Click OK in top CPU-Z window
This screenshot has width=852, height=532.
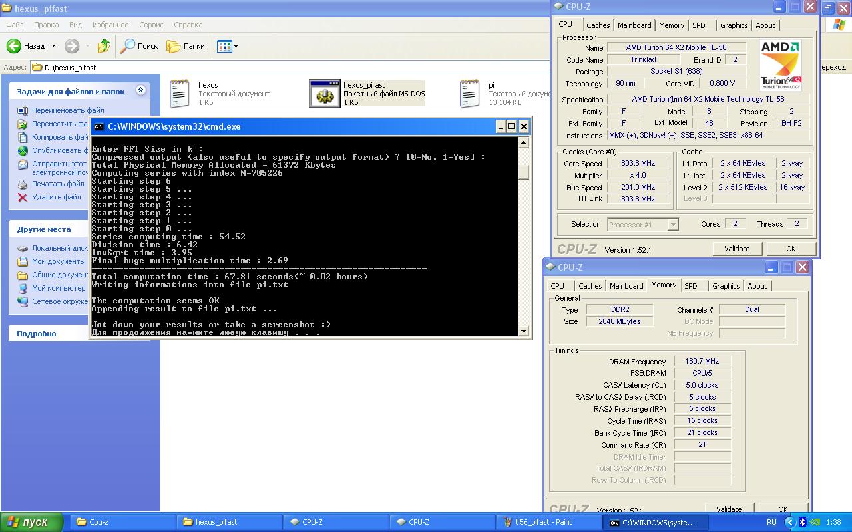(790, 249)
